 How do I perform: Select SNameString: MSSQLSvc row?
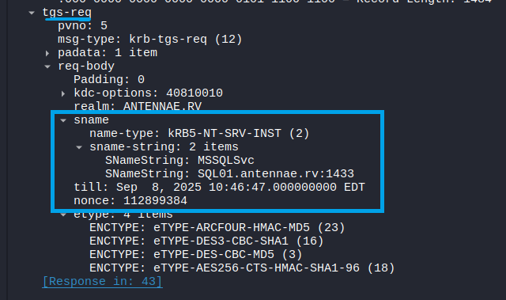click(179, 160)
